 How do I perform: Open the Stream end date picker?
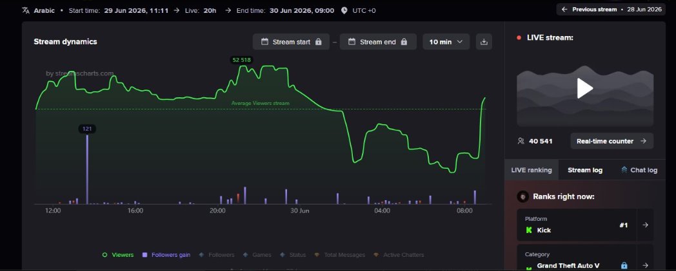click(x=378, y=42)
